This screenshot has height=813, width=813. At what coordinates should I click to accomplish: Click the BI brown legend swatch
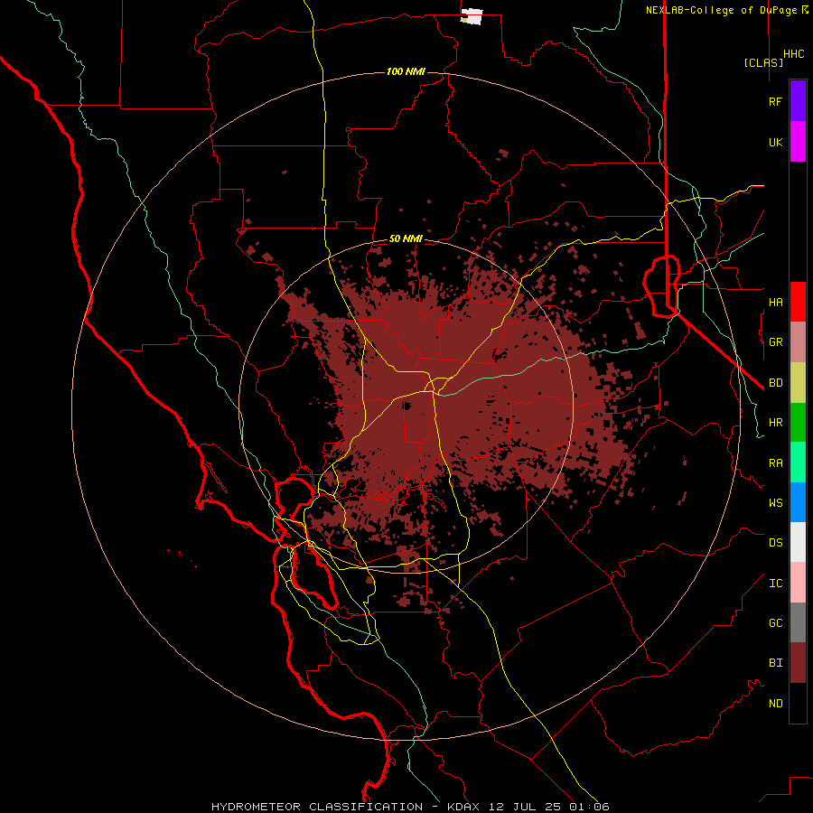(798, 663)
